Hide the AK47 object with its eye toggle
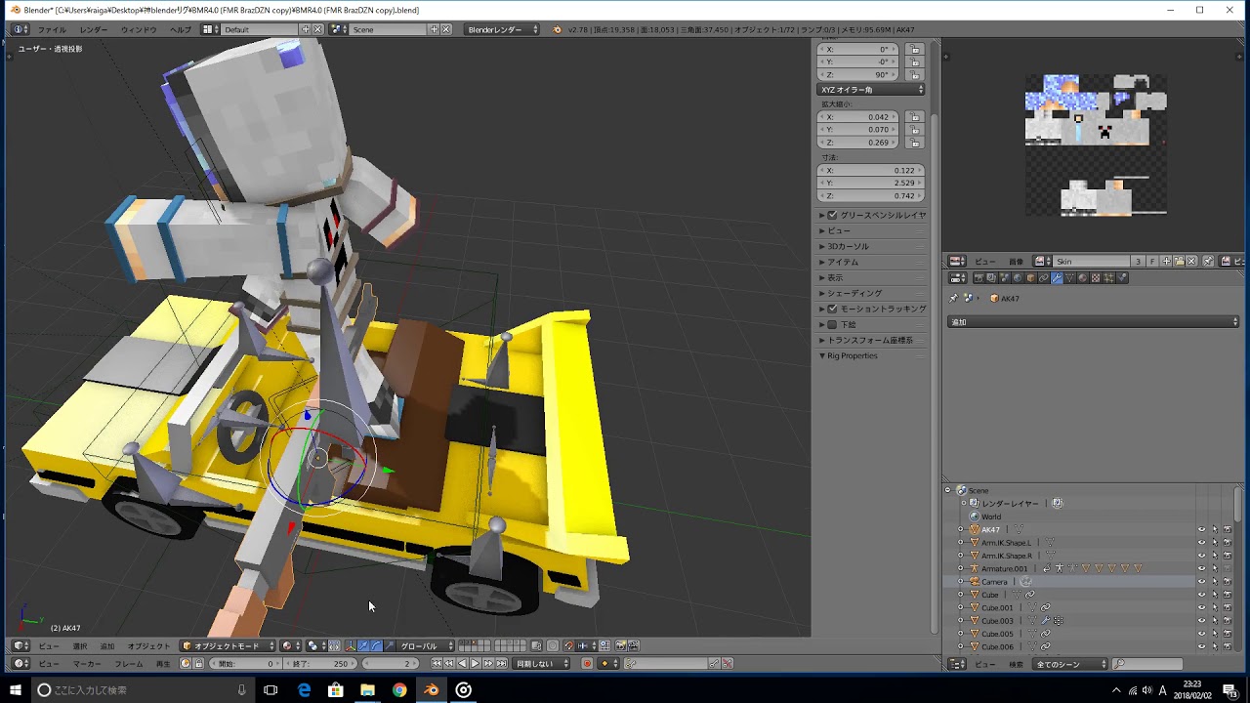Viewport: 1250px width, 703px height. [x=1201, y=529]
